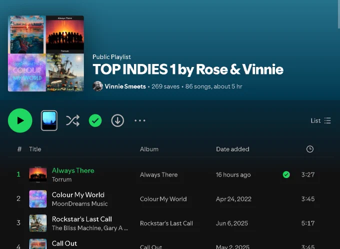Open the List view options dropdown

[320, 120]
